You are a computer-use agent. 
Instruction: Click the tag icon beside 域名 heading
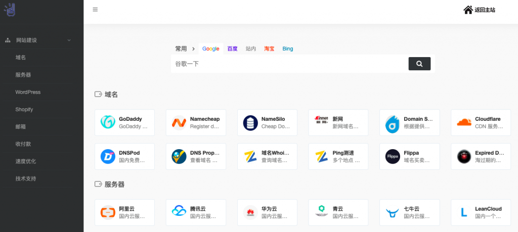[x=98, y=95]
